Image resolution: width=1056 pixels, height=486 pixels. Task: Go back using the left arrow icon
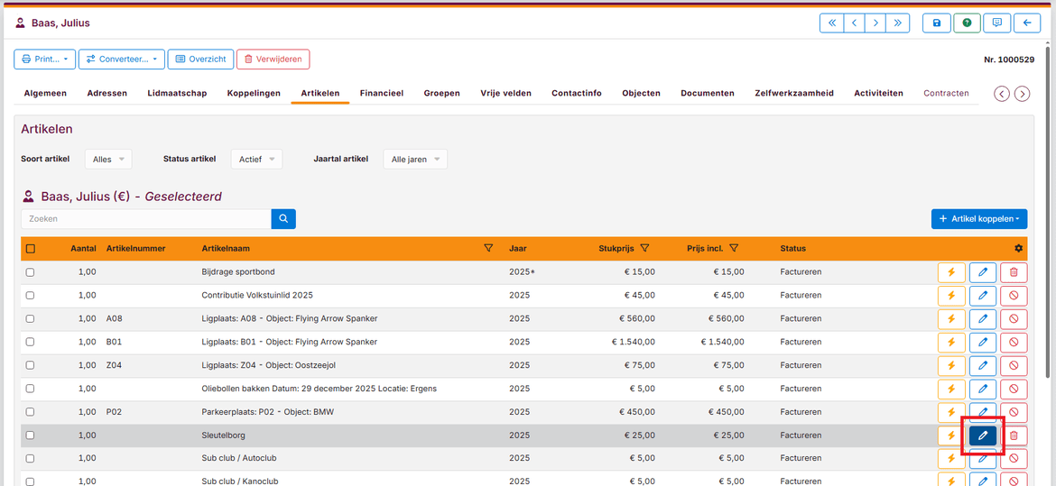[x=1026, y=23]
